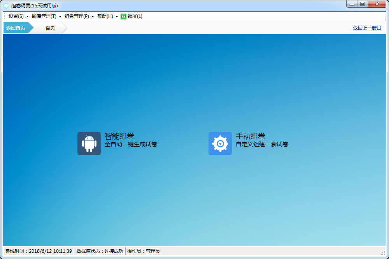The image size is (389, 259).
Task: Click the gear icon for 手动组卷
Action: click(x=220, y=143)
